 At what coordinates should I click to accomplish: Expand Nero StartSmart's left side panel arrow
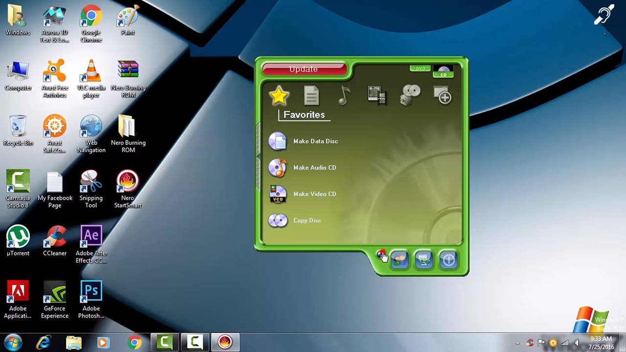258,155
